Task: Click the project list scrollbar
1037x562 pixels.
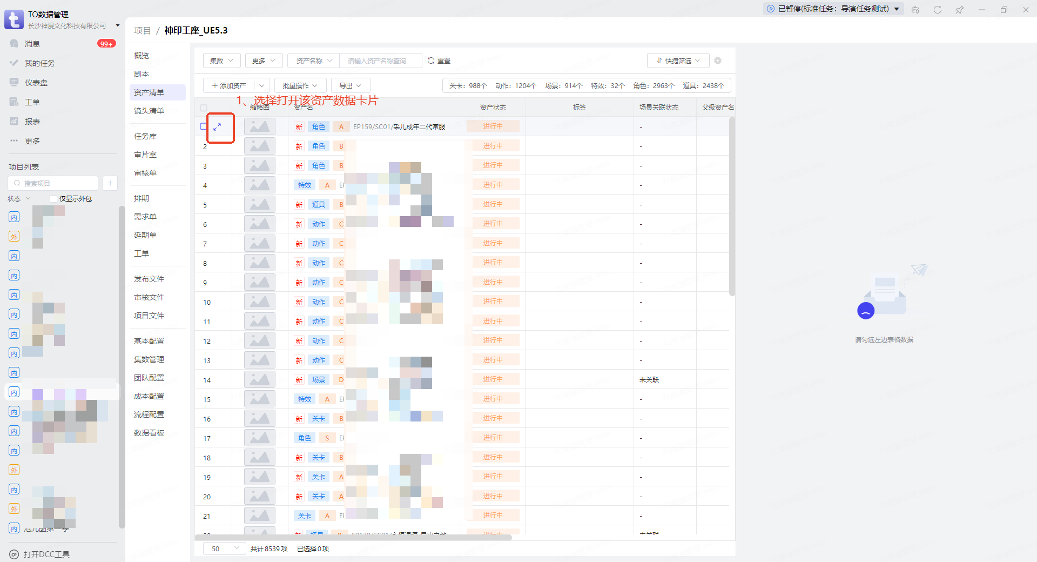Action: tap(122, 367)
